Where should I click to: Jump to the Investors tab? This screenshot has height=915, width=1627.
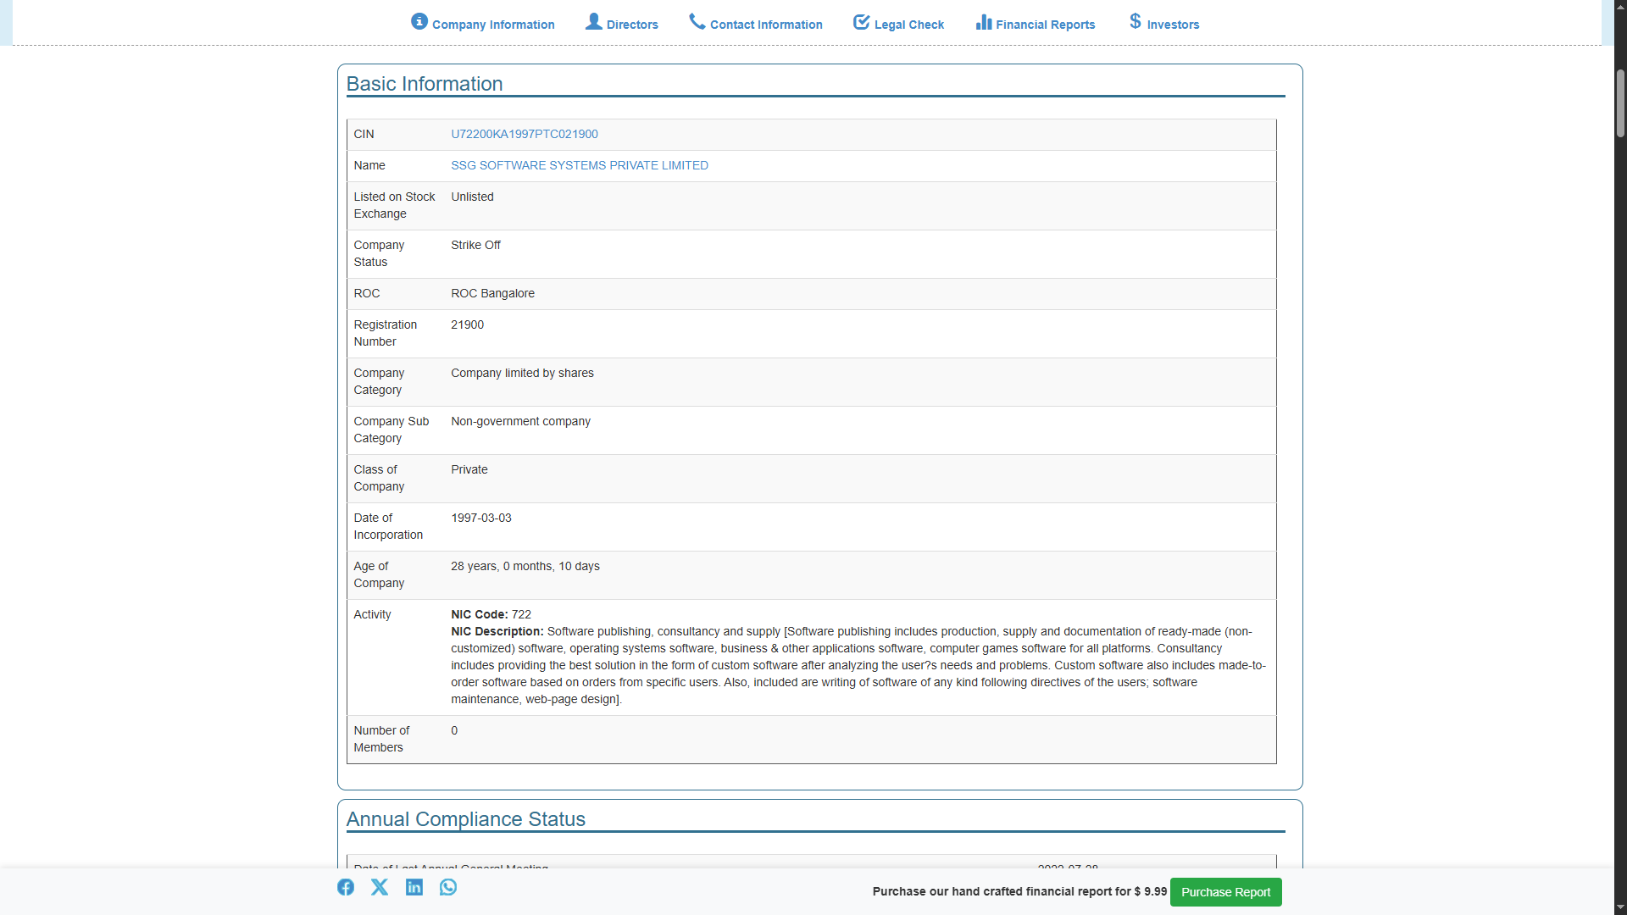pos(1173,25)
